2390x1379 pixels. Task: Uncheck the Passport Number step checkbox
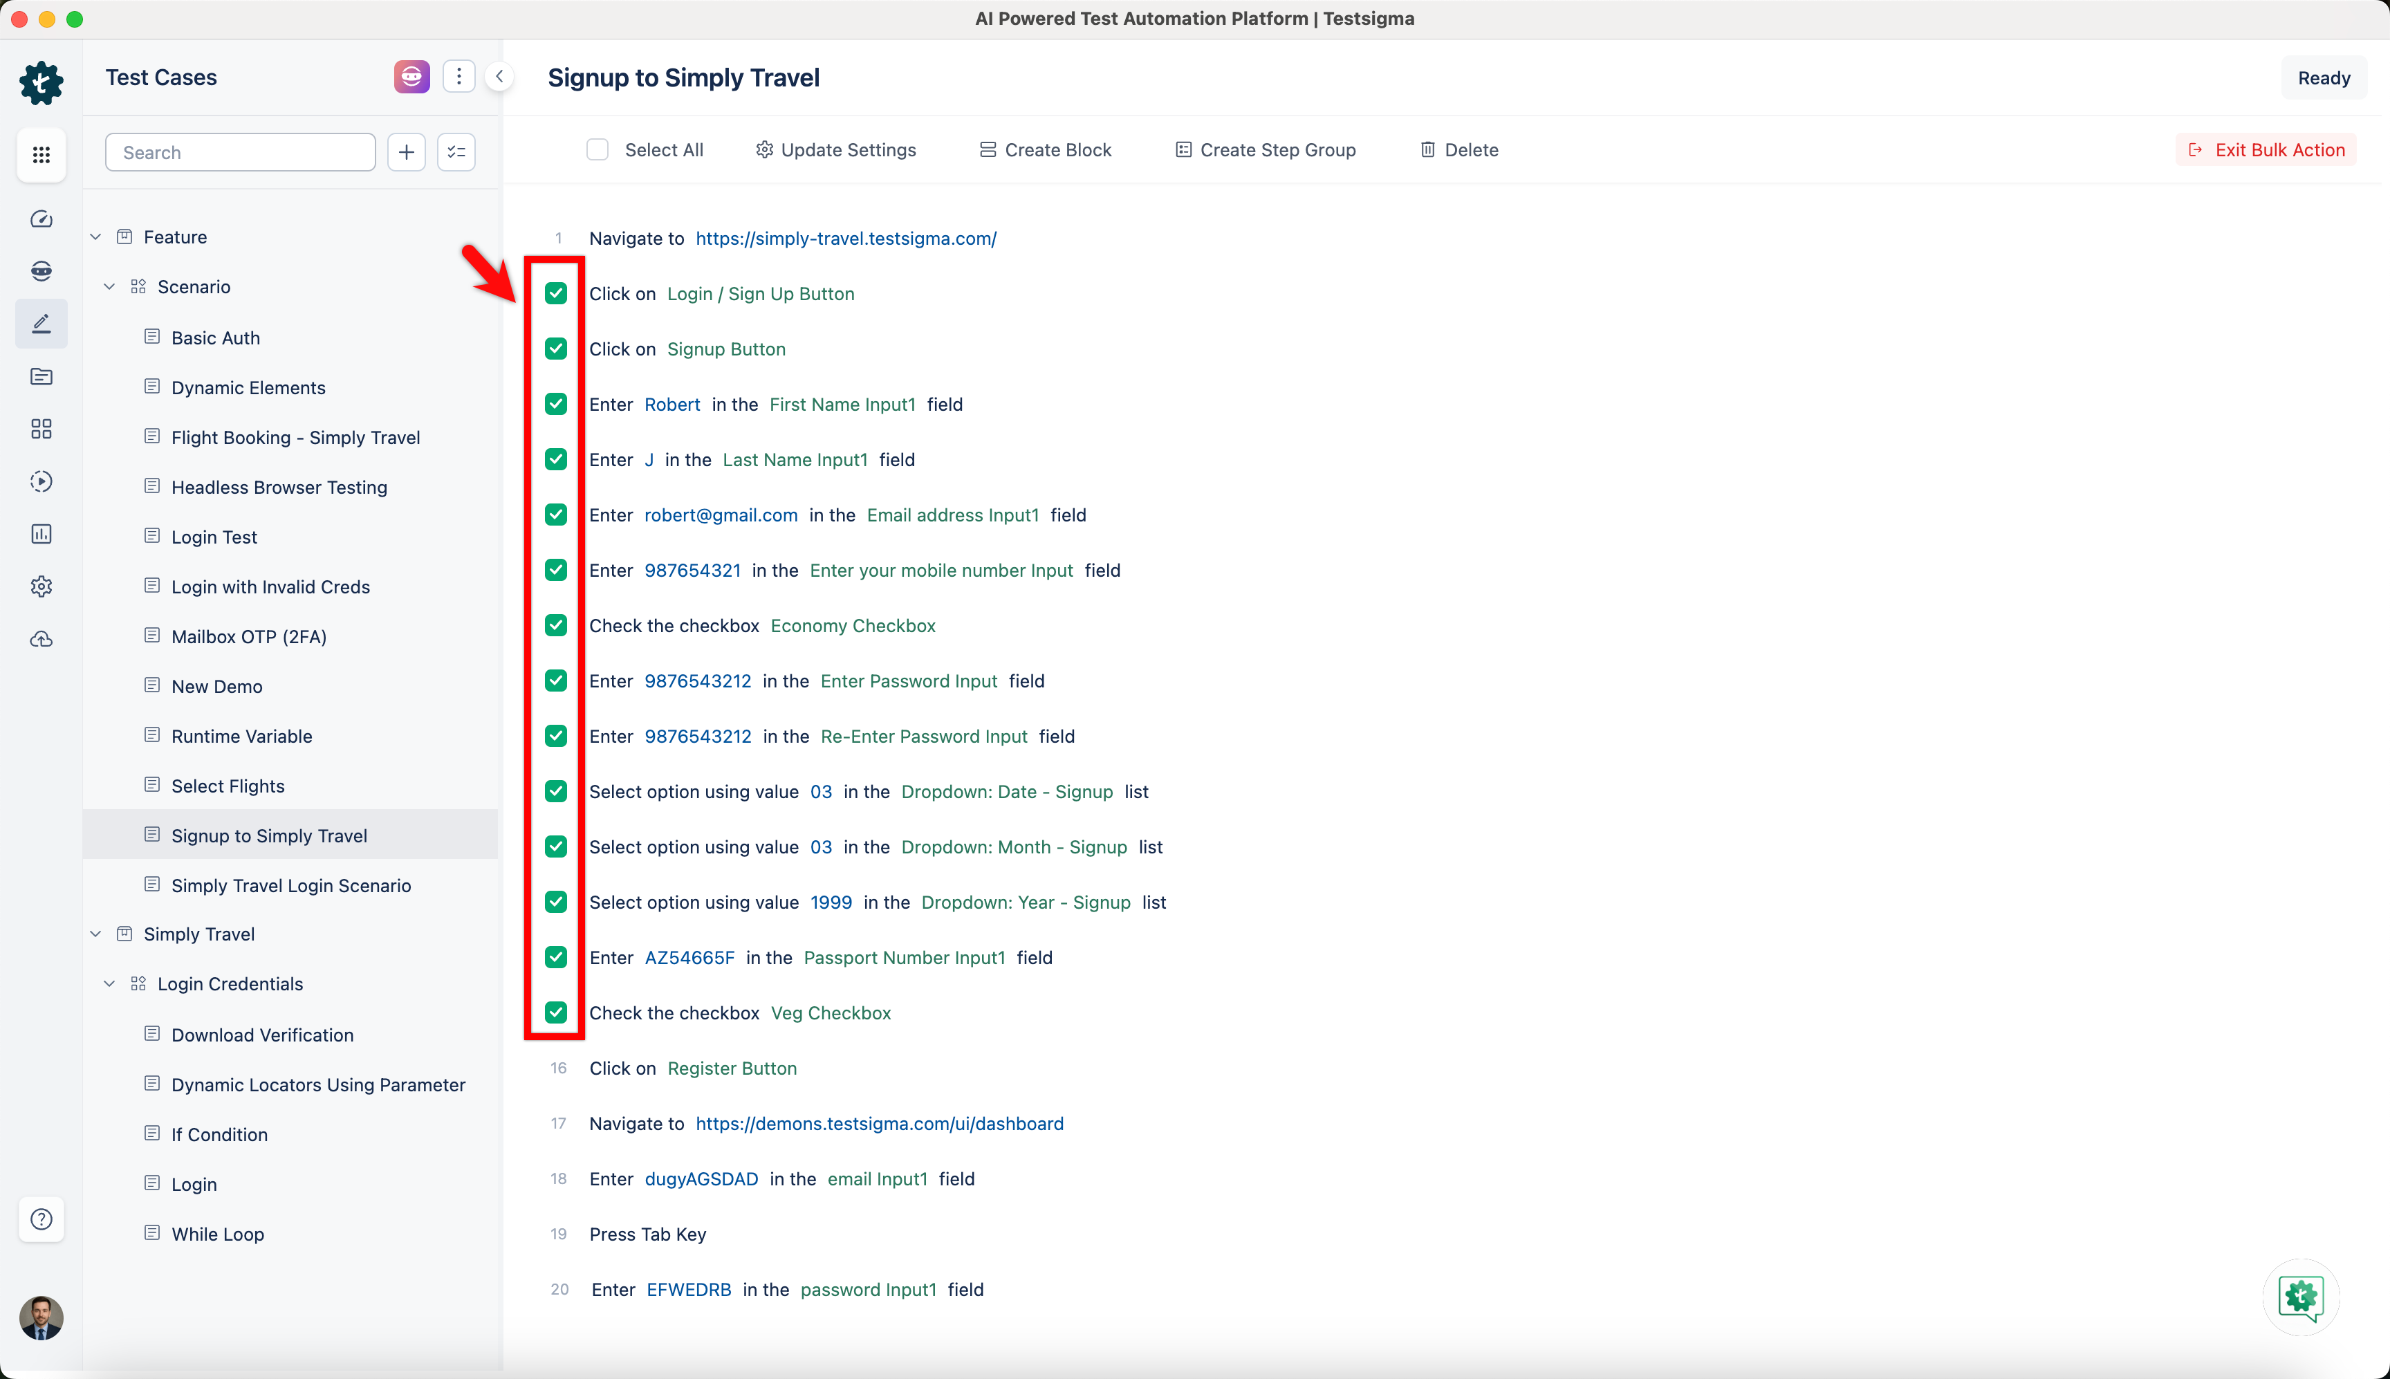pyautogui.click(x=556, y=958)
